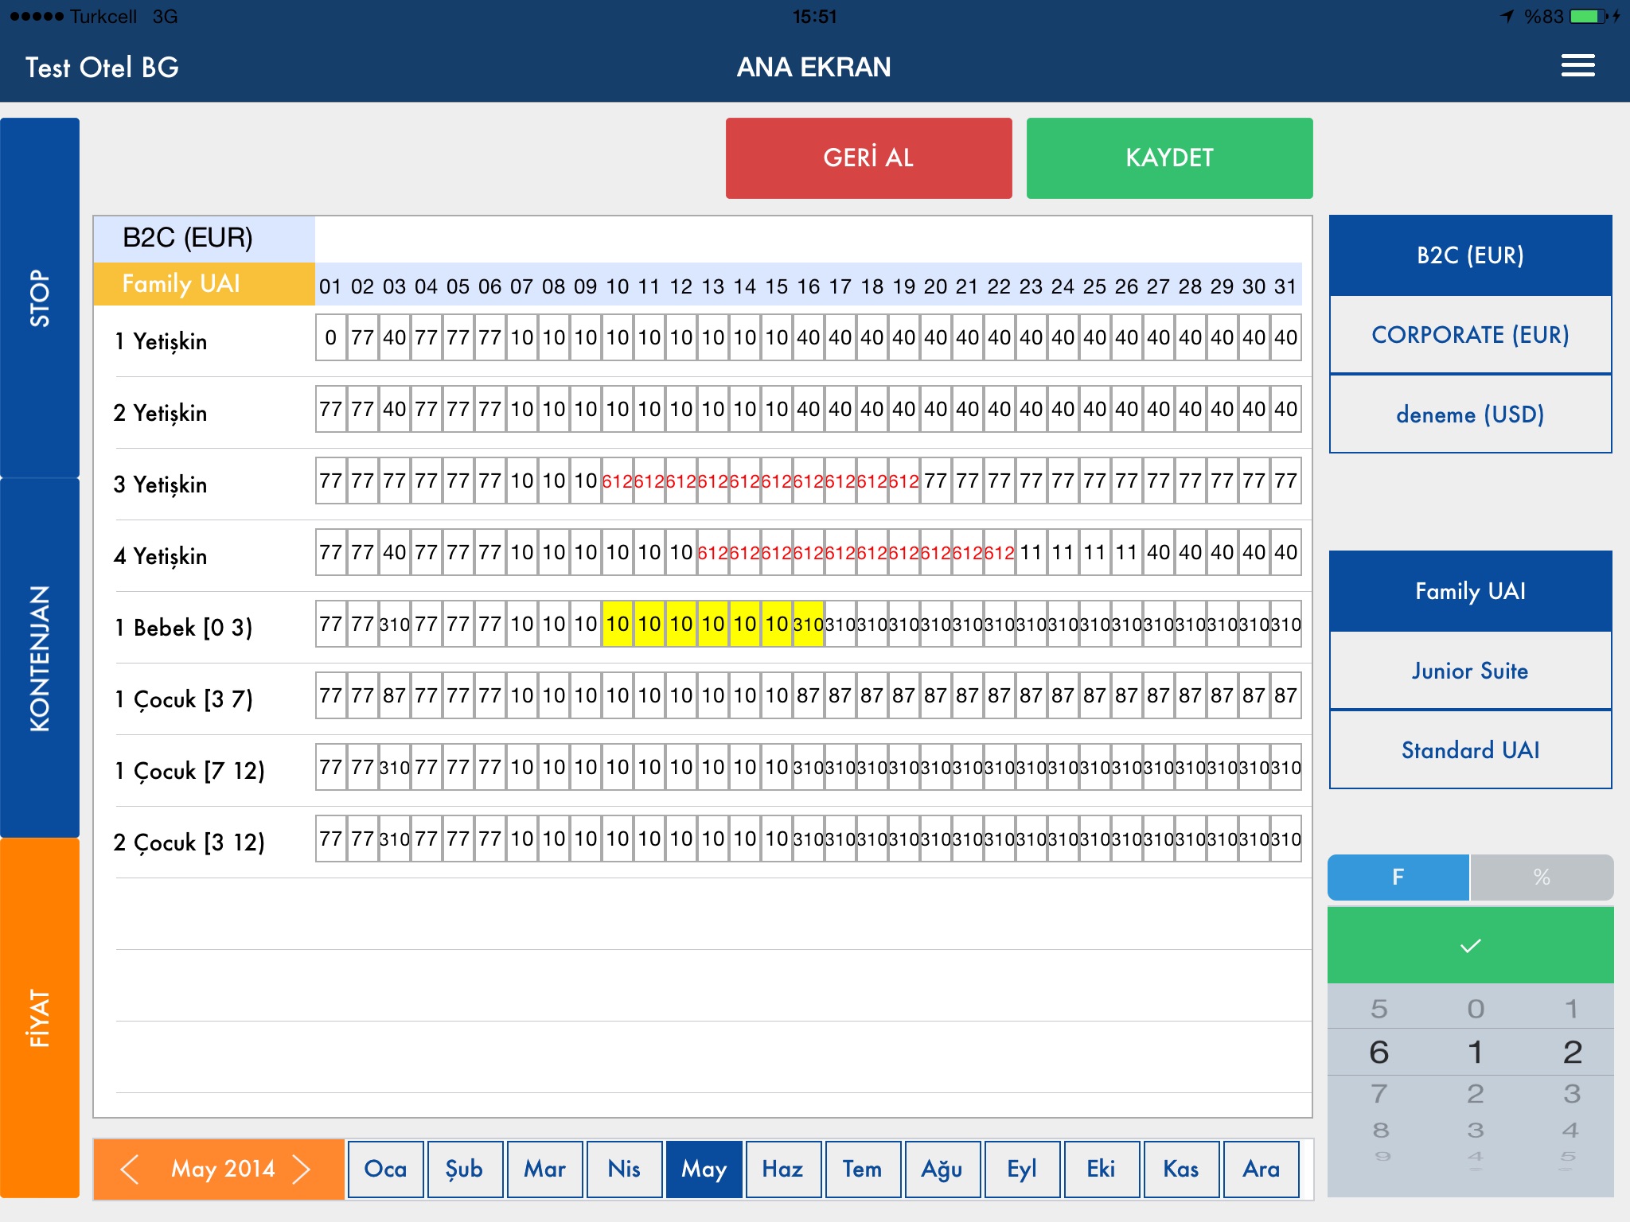Confirm the value with the green checkmark
This screenshot has width=1630, height=1222.
click(1470, 945)
